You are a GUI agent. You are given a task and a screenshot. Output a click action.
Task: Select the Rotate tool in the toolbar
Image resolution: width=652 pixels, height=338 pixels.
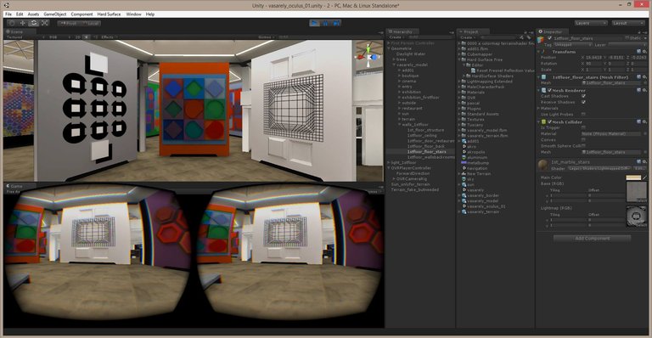[34, 23]
